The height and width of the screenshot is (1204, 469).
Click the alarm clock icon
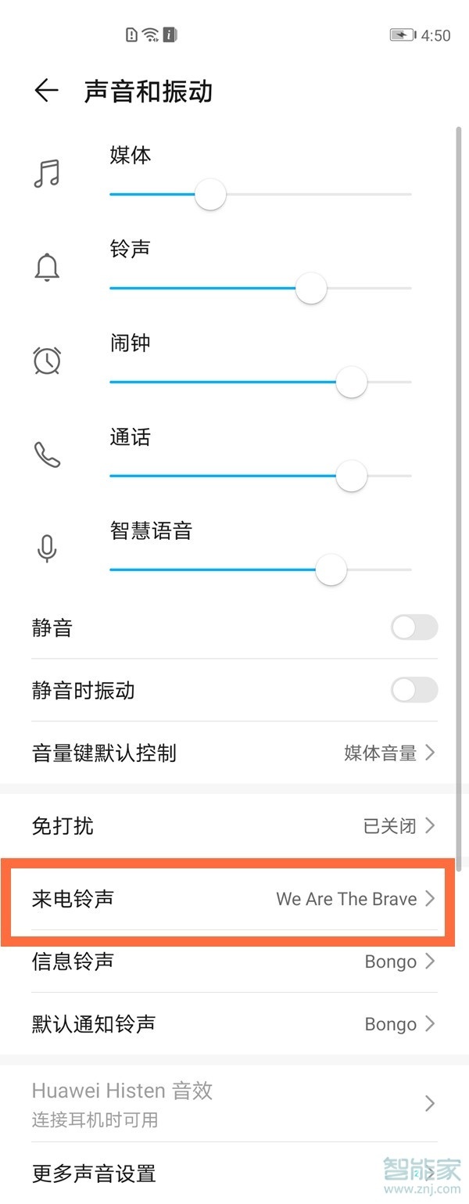click(x=47, y=361)
